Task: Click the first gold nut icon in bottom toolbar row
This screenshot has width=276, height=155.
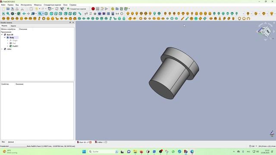Action: pyautogui.click(x=3, y=19)
